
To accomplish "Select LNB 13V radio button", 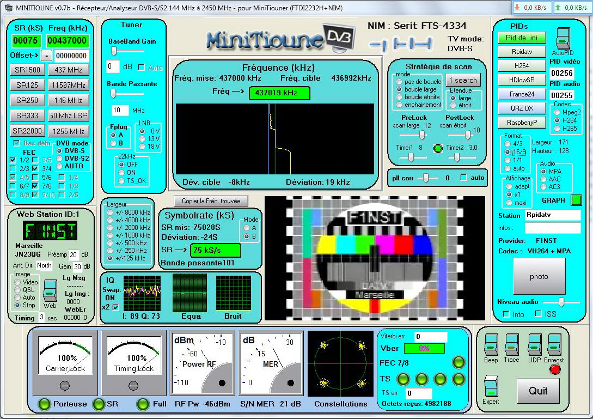I will [142, 139].
